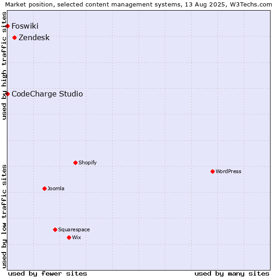Click the red CodeCharge Studio data point

(7, 94)
